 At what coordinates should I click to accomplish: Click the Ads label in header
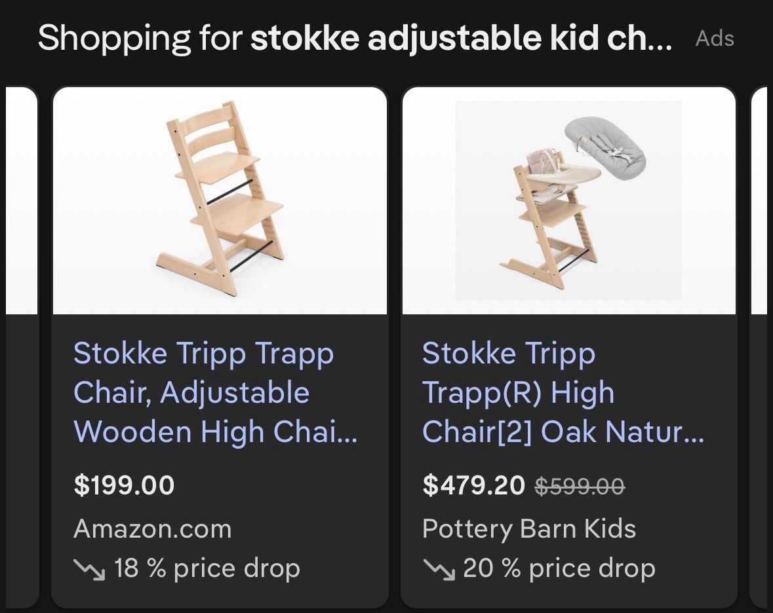point(715,39)
